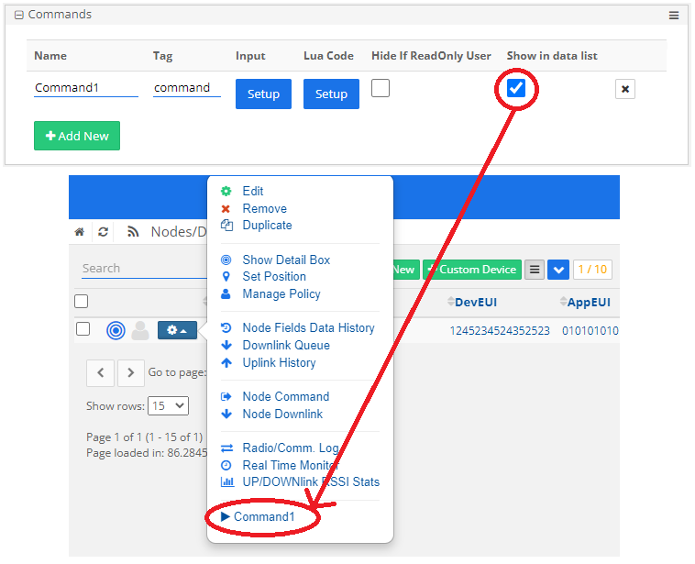Image resolution: width=695 pixels, height=564 pixels.
Task: Open the Commands panel hamburger menu
Action: [674, 16]
